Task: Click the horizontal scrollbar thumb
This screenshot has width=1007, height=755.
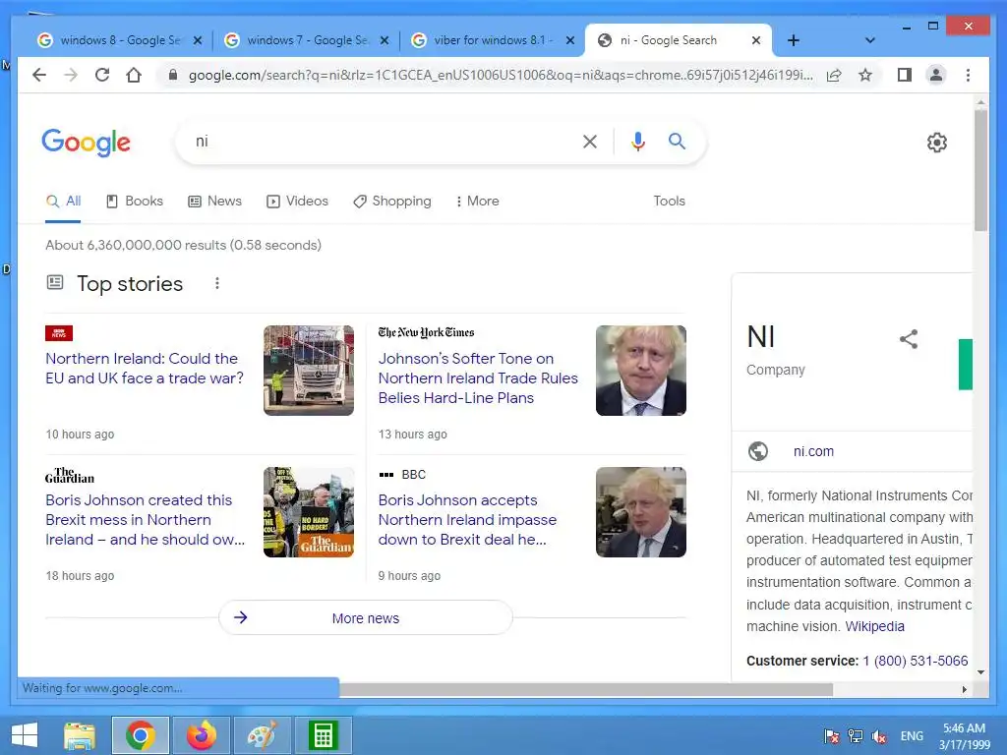Action: pyautogui.click(x=586, y=689)
